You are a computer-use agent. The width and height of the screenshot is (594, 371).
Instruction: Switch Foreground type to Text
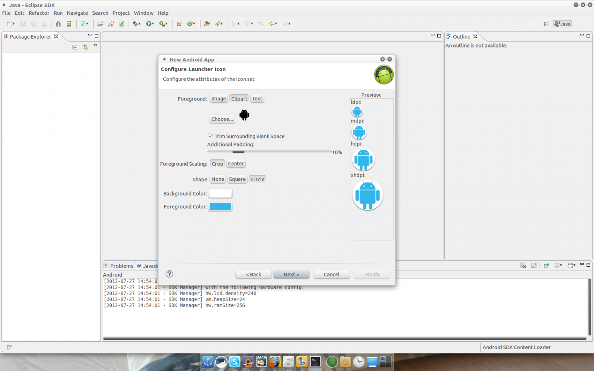click(x=257, y=99)
